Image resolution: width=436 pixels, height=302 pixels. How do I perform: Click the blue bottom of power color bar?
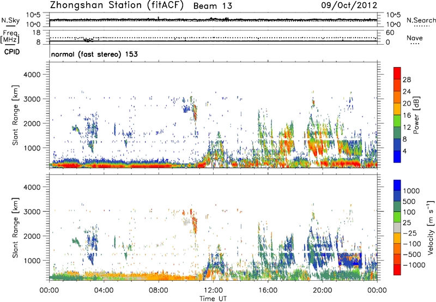pos(397,156)
